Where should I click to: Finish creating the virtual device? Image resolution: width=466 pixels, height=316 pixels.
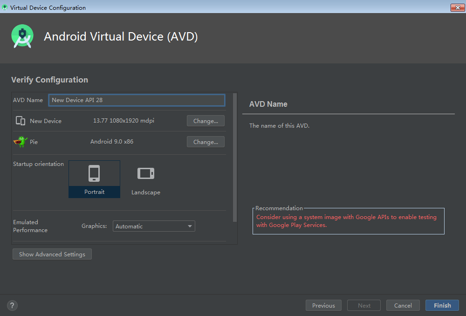point(442,305)
